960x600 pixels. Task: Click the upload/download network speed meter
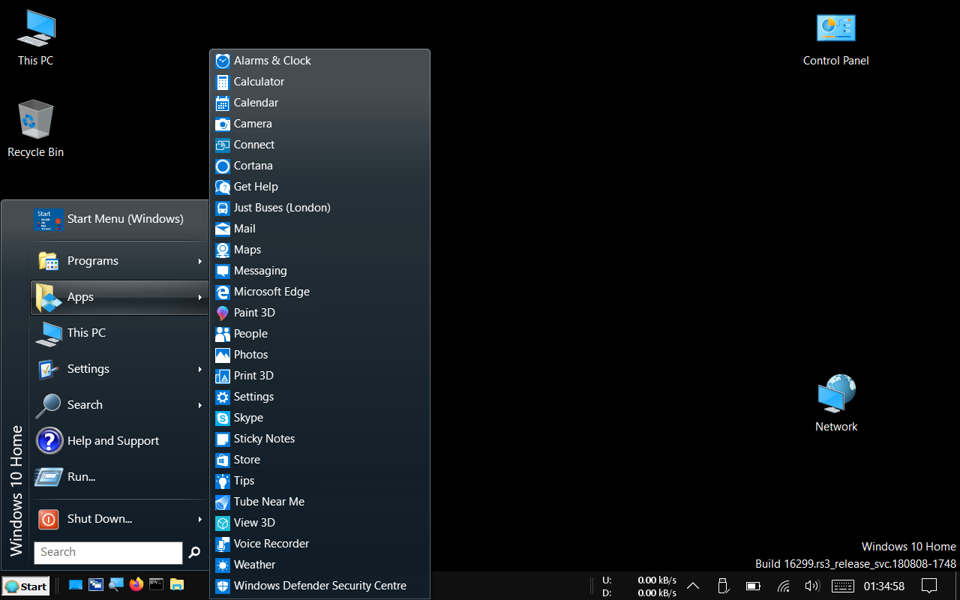tap(640, 586)
